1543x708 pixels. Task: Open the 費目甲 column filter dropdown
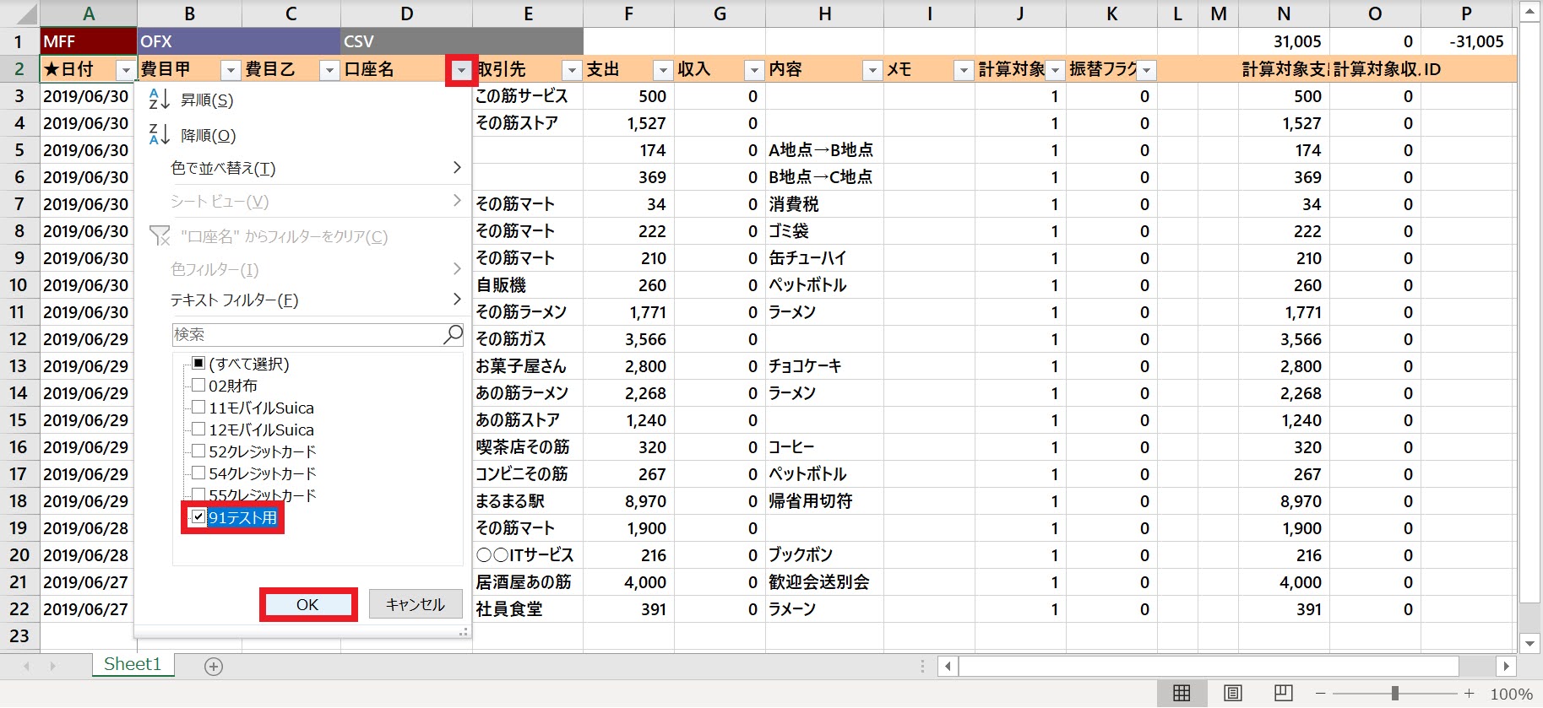point(231,70)
